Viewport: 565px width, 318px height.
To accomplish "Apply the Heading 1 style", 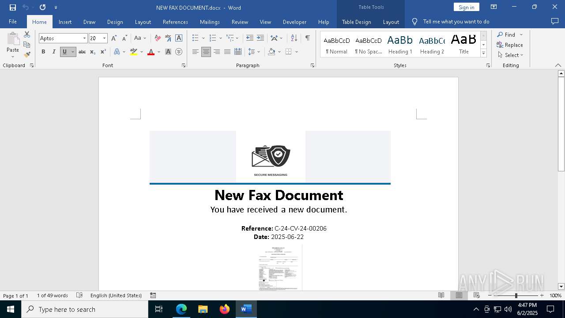I will click(x=400, y=44).
